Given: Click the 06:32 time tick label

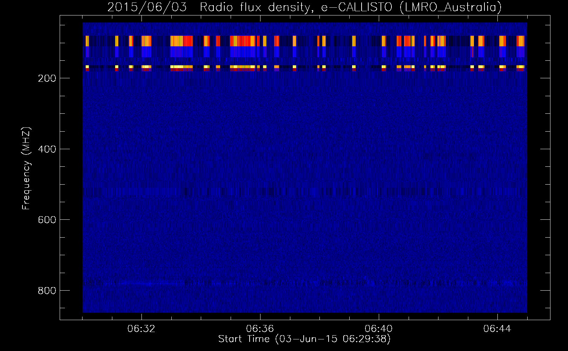Looking at the screenshot, I should coord(141,329).
